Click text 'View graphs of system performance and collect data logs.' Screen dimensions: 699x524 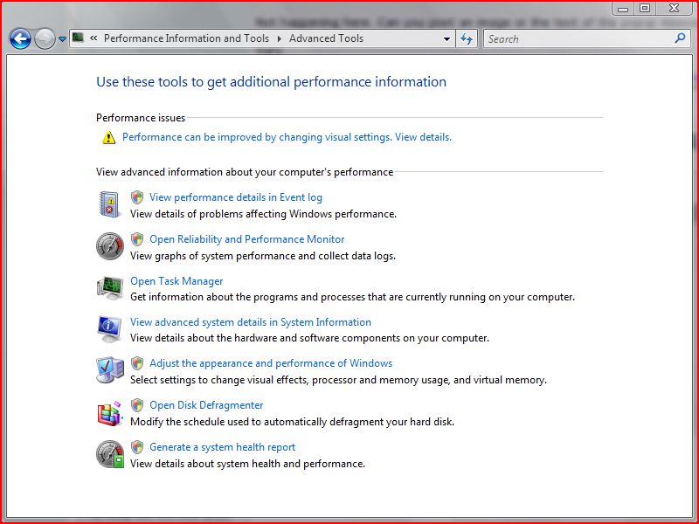[263, 256]
